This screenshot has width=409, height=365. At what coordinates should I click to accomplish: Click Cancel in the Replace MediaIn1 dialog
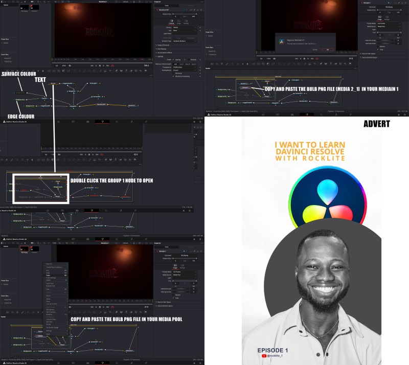[x=315, y=50]
